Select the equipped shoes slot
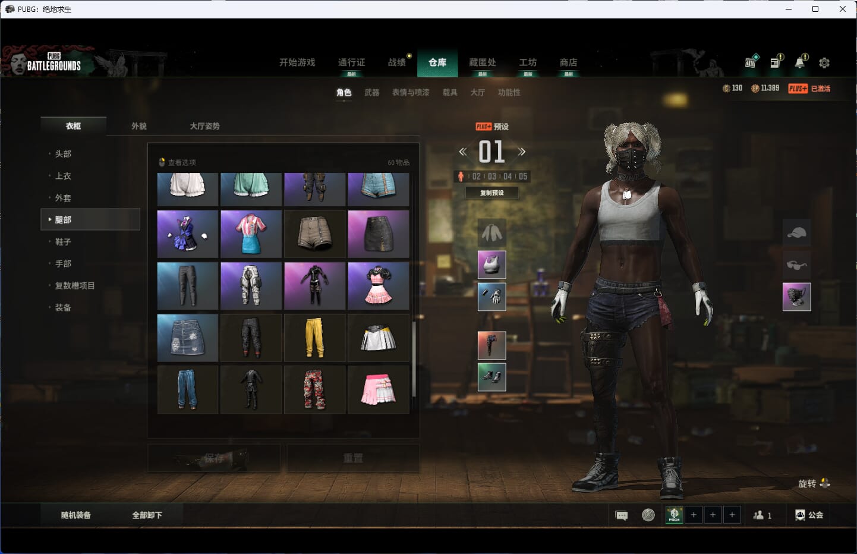The width and height of the screenshot is (857, 554). pyautogui.click(x=492, y=377)
